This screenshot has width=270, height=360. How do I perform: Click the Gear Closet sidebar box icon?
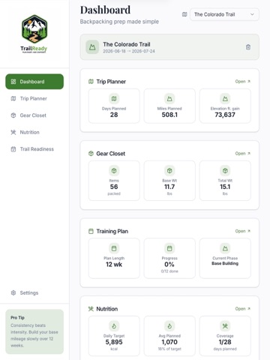(x=13, y=115)
